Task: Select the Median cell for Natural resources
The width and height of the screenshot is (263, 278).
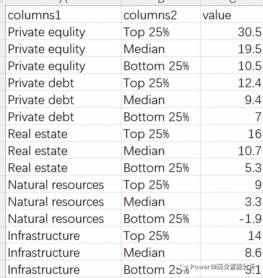Action: [161, 201]
